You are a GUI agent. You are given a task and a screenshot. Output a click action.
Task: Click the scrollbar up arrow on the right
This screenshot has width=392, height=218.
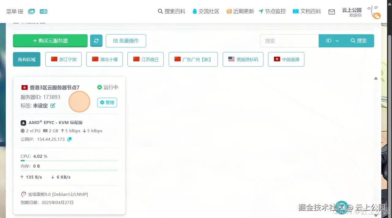point(376,78)
